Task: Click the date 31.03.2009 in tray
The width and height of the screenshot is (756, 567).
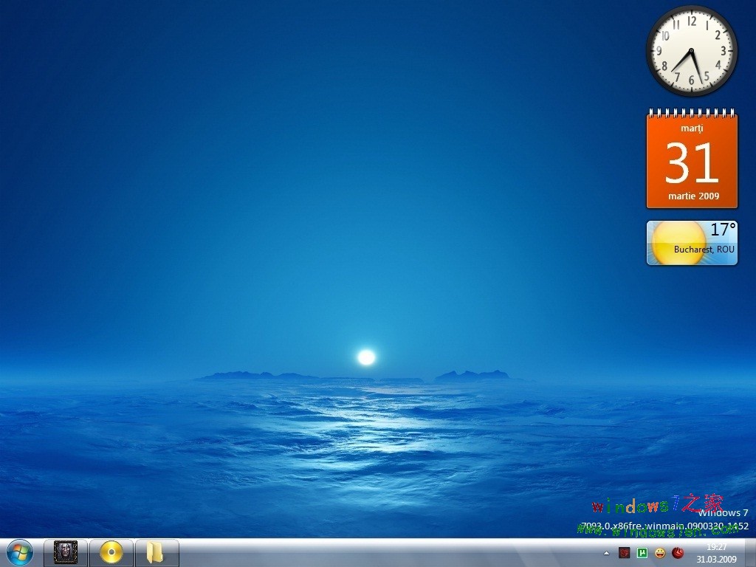Action: [x=715, y=559]
